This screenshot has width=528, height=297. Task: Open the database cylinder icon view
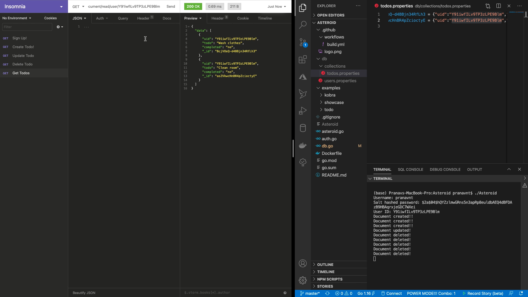pos(303,128)
